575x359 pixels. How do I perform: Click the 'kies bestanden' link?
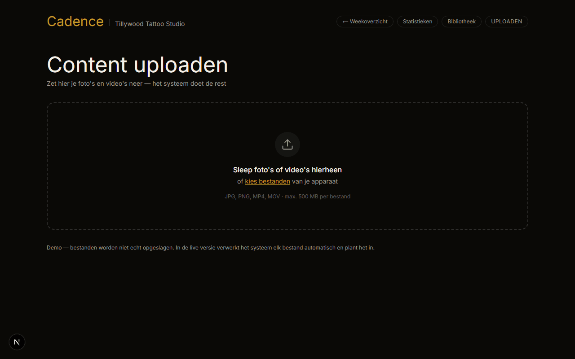(x=267, y=181)
